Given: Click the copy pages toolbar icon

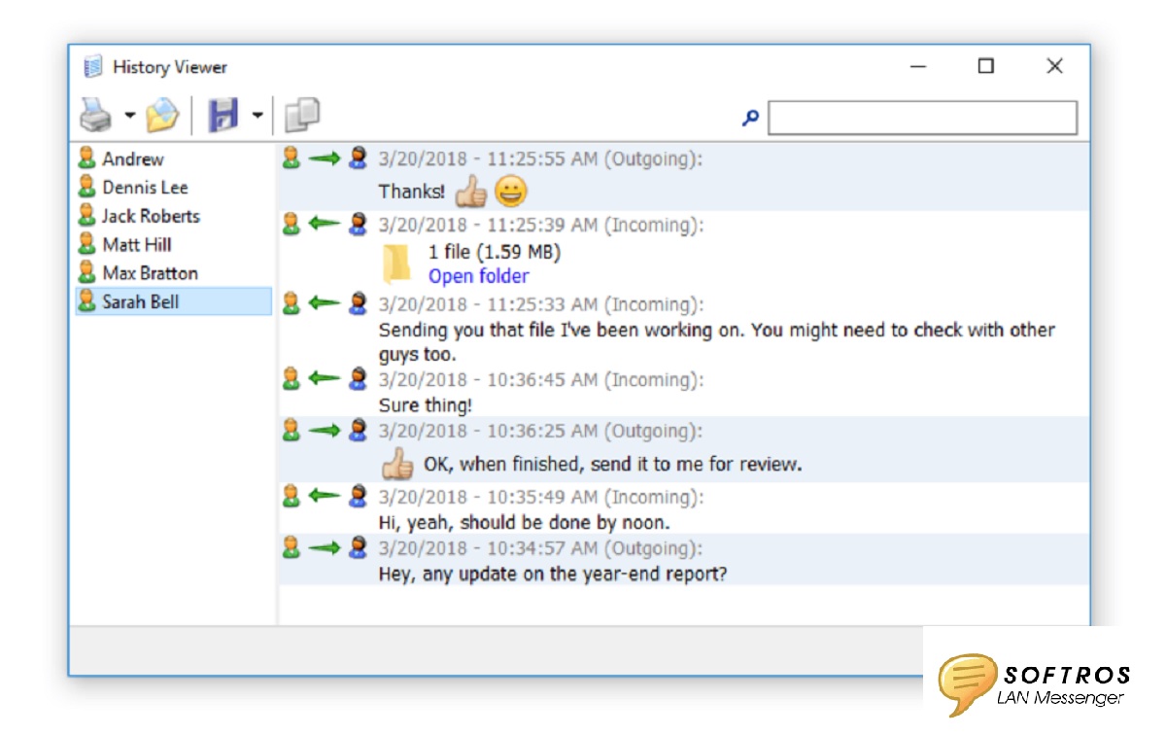Looking at the screenshot, I should pos(302,116).
